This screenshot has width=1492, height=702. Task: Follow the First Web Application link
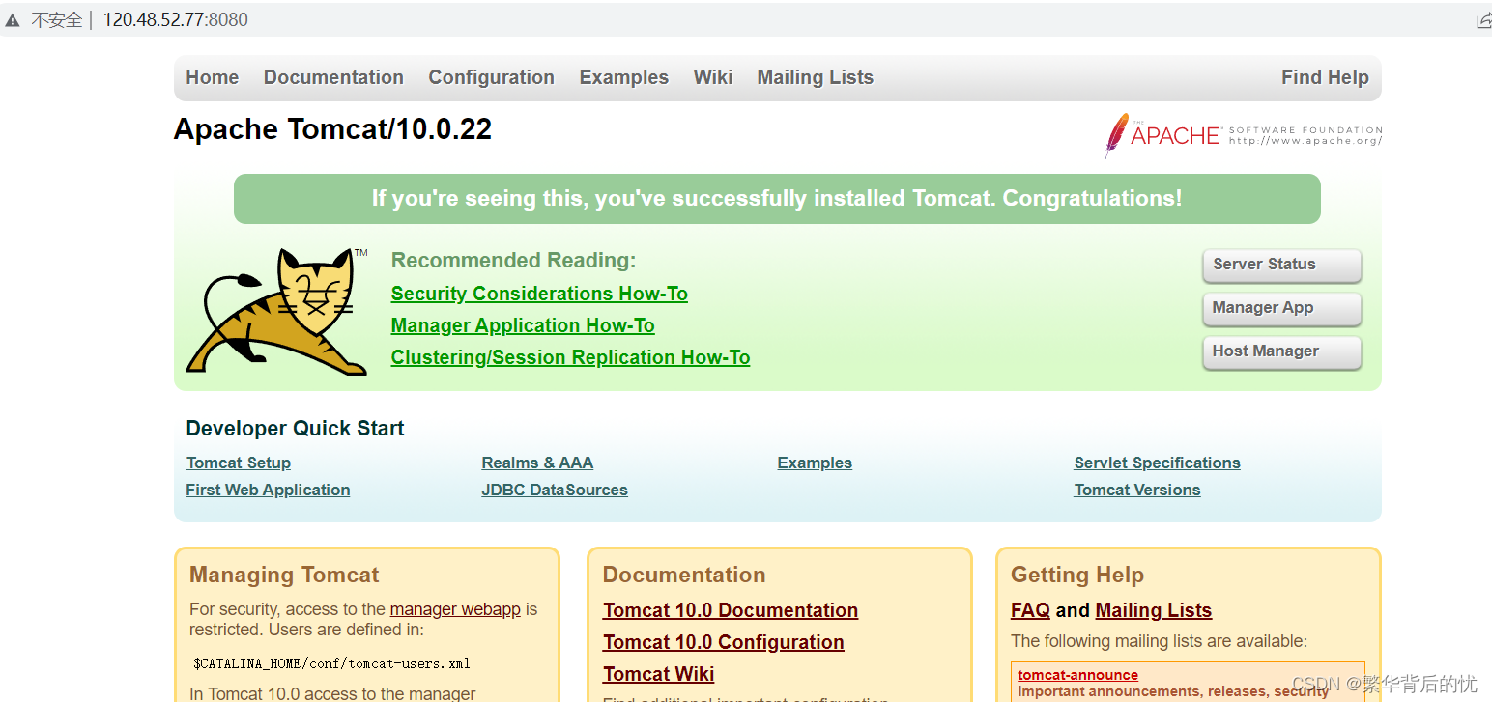pyautogui.click(x=268, y=490)
